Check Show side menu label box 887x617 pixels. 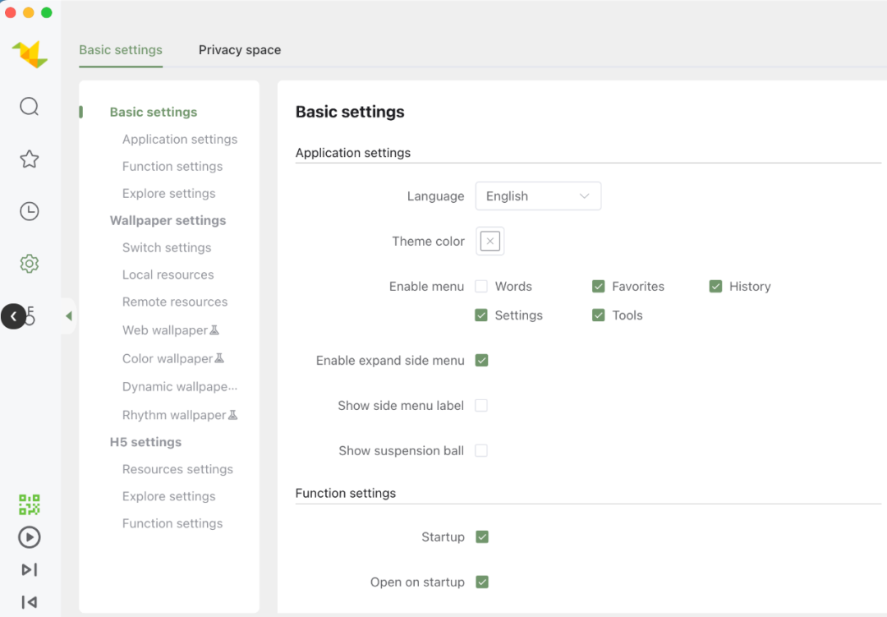(481, 405)
